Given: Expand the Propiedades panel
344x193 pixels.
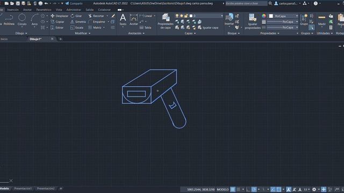Looking at the screenshot, I should [x=270, y=33].
